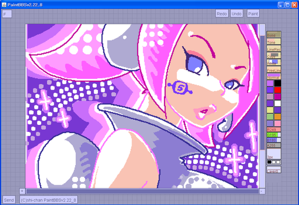Pick the magenta color swatch
The width and height of the screenshot is (299, 205).
click(x=278, y=97)
